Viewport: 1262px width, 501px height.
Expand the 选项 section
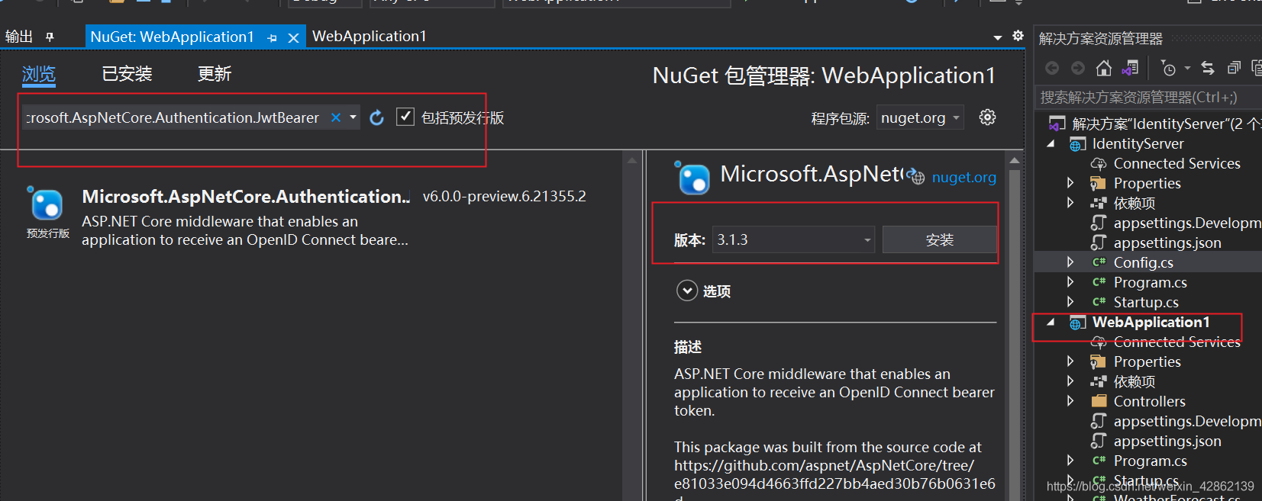687,291
